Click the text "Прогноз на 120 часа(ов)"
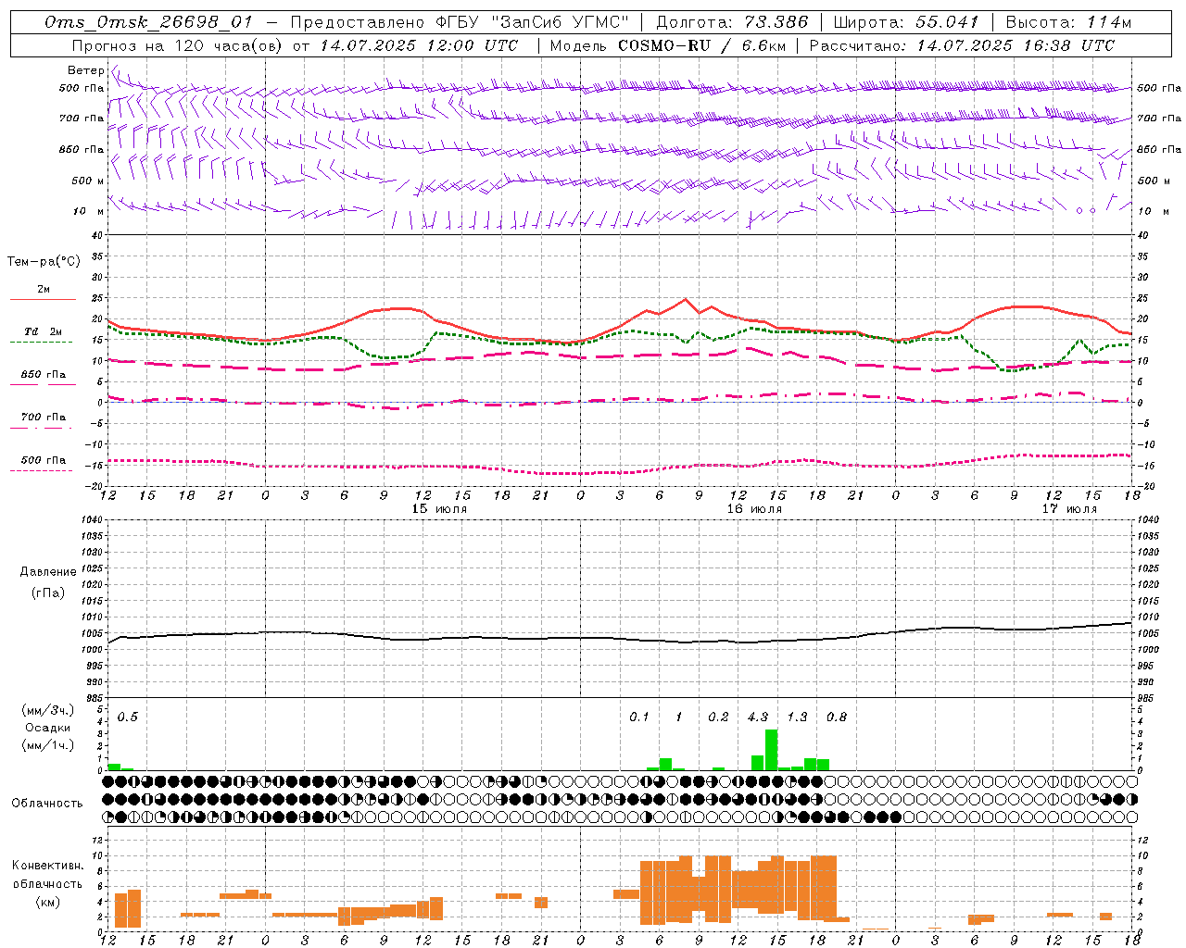 pyautogui.click(x=178, y=45)
